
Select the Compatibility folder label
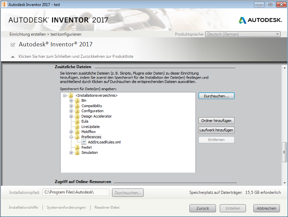[x=92, y=106]
